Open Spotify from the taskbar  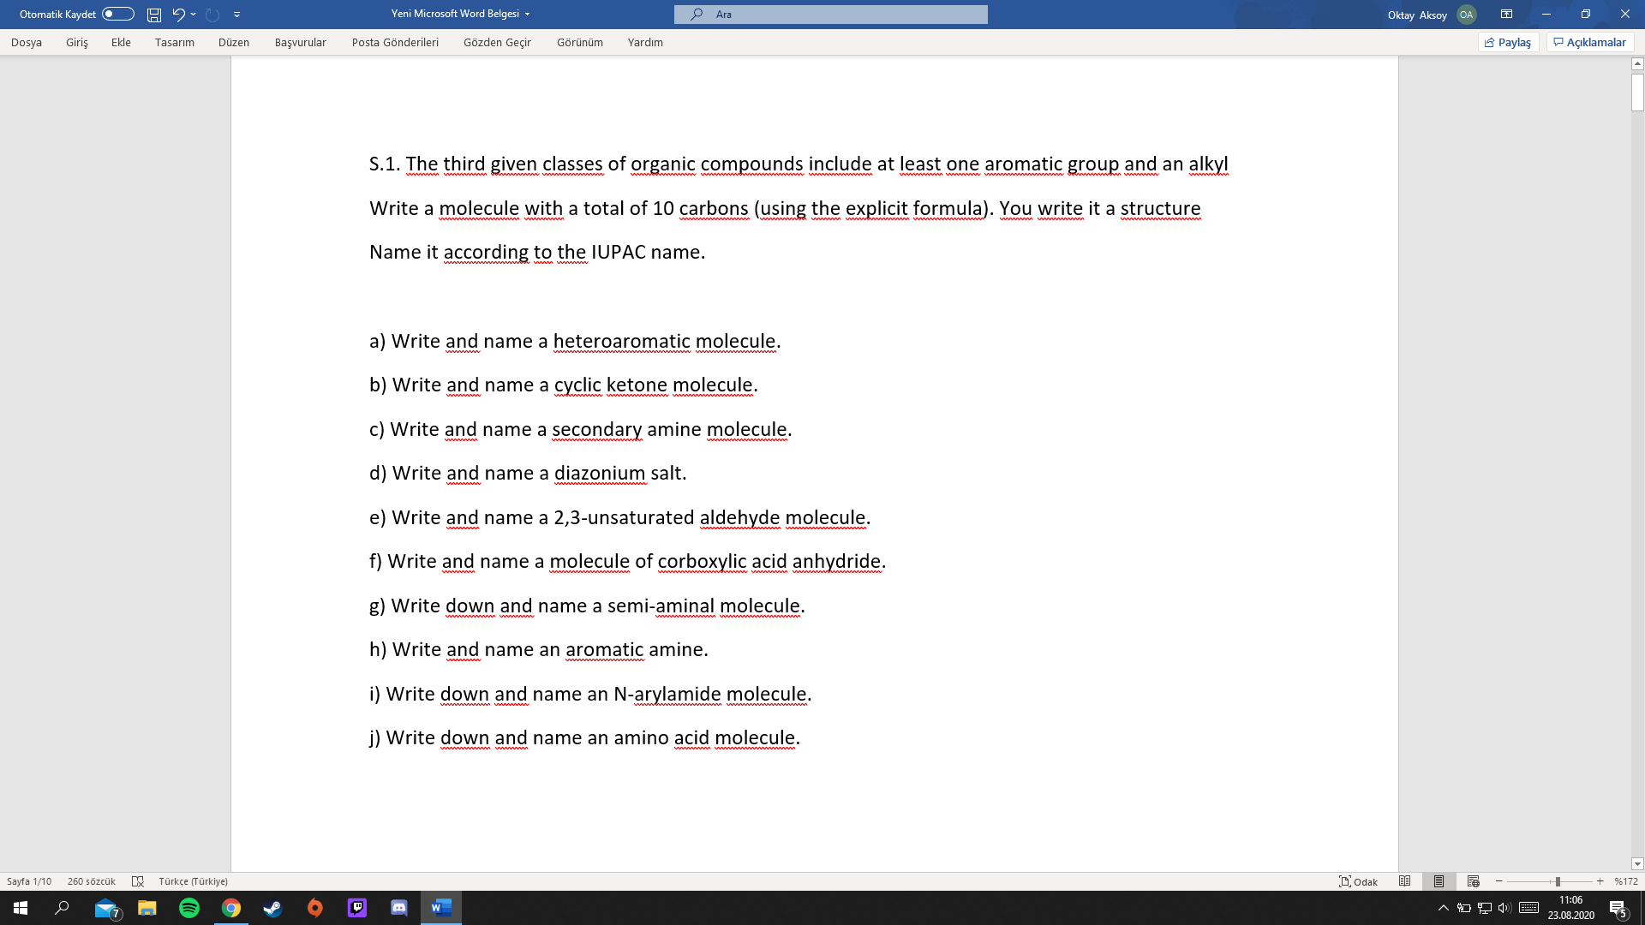pos(189,908)
